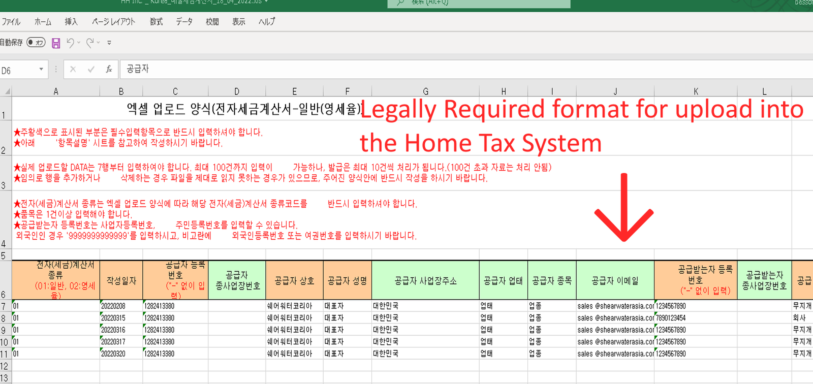
Task: Click header cell 공급자 업태
Action: (x=504, y=280)
